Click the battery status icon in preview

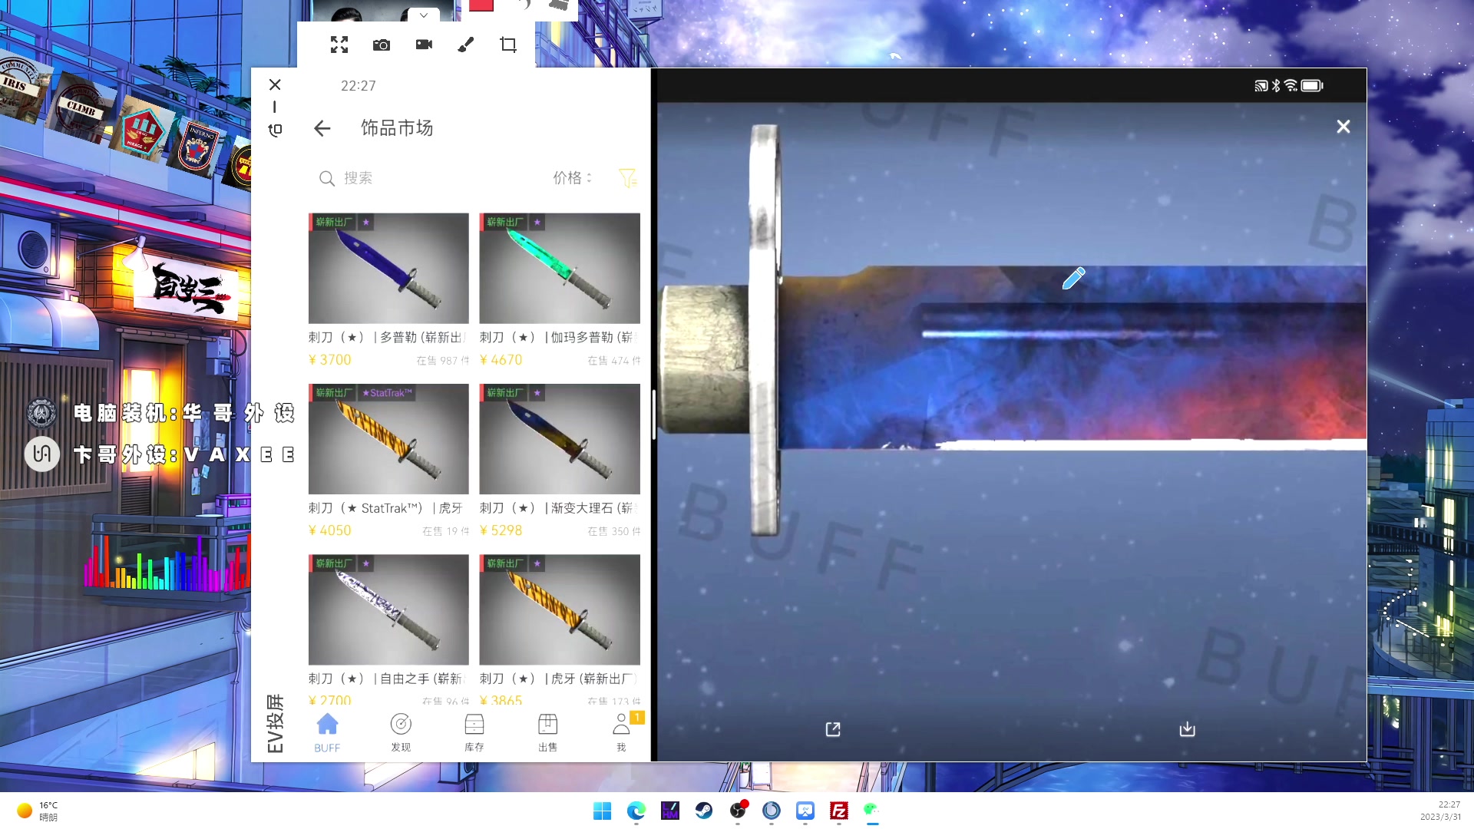(1312, 86)
